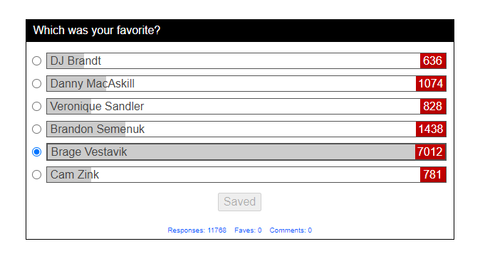Click the Veronique Sandler result bar
The width and height of the screenshot is (485, 271).
tap(246, 106)
